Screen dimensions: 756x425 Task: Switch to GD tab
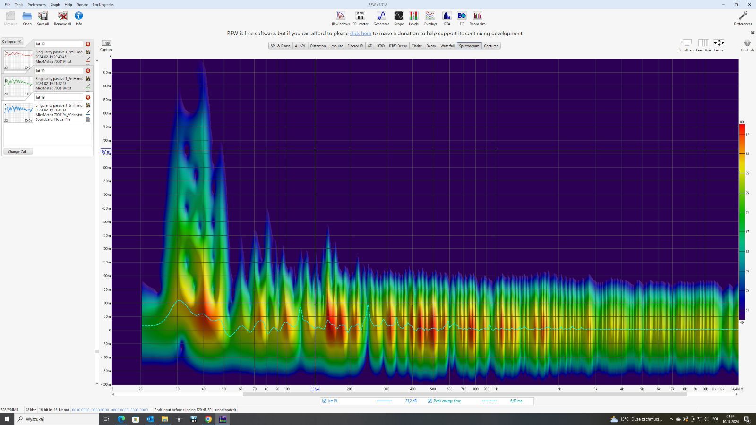[370, 46]
